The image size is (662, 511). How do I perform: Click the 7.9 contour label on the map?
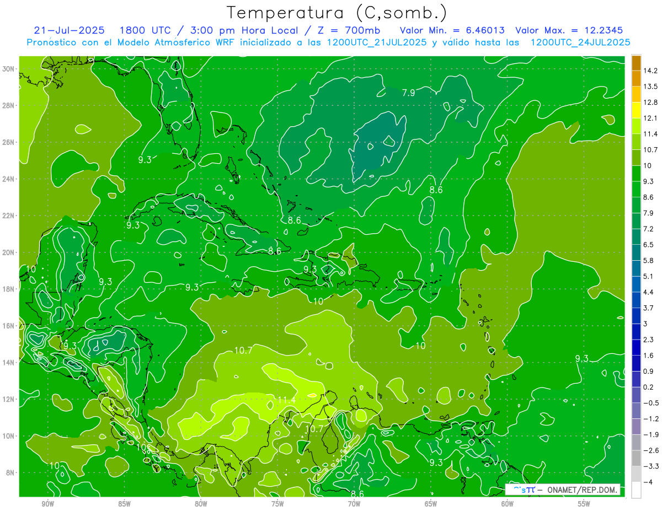click(x=408, y=93)
